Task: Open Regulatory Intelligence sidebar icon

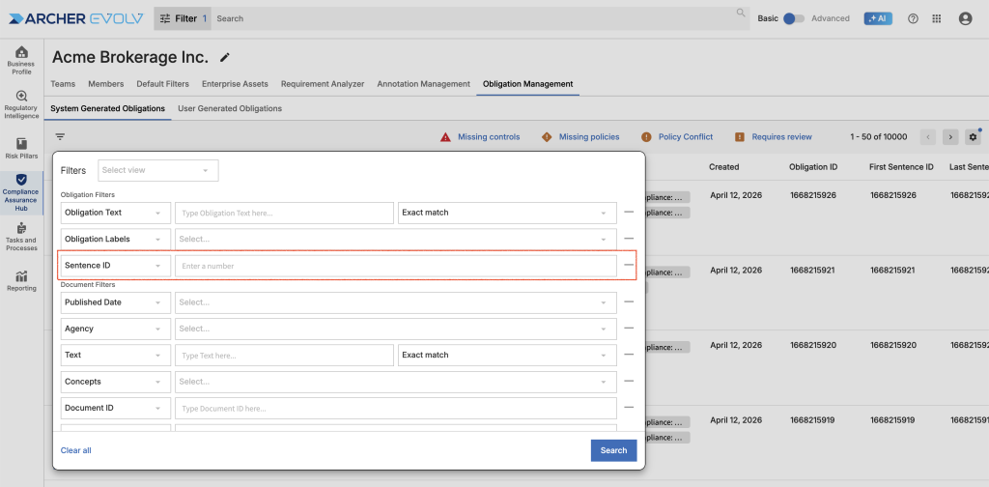Action: click(20, 103)
